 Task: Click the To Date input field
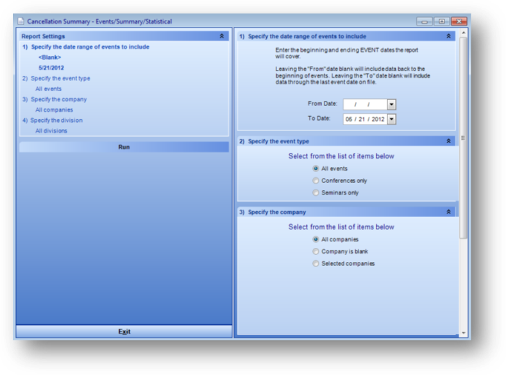point(364,119)
